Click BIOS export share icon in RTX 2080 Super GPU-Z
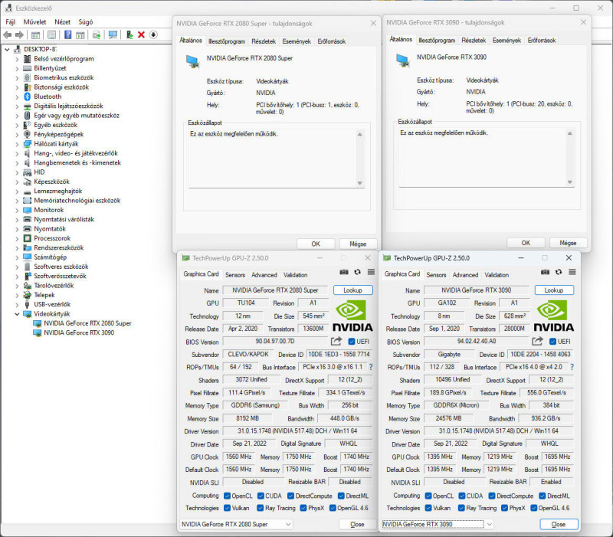The image size is (613, 537). click(336, 341)
